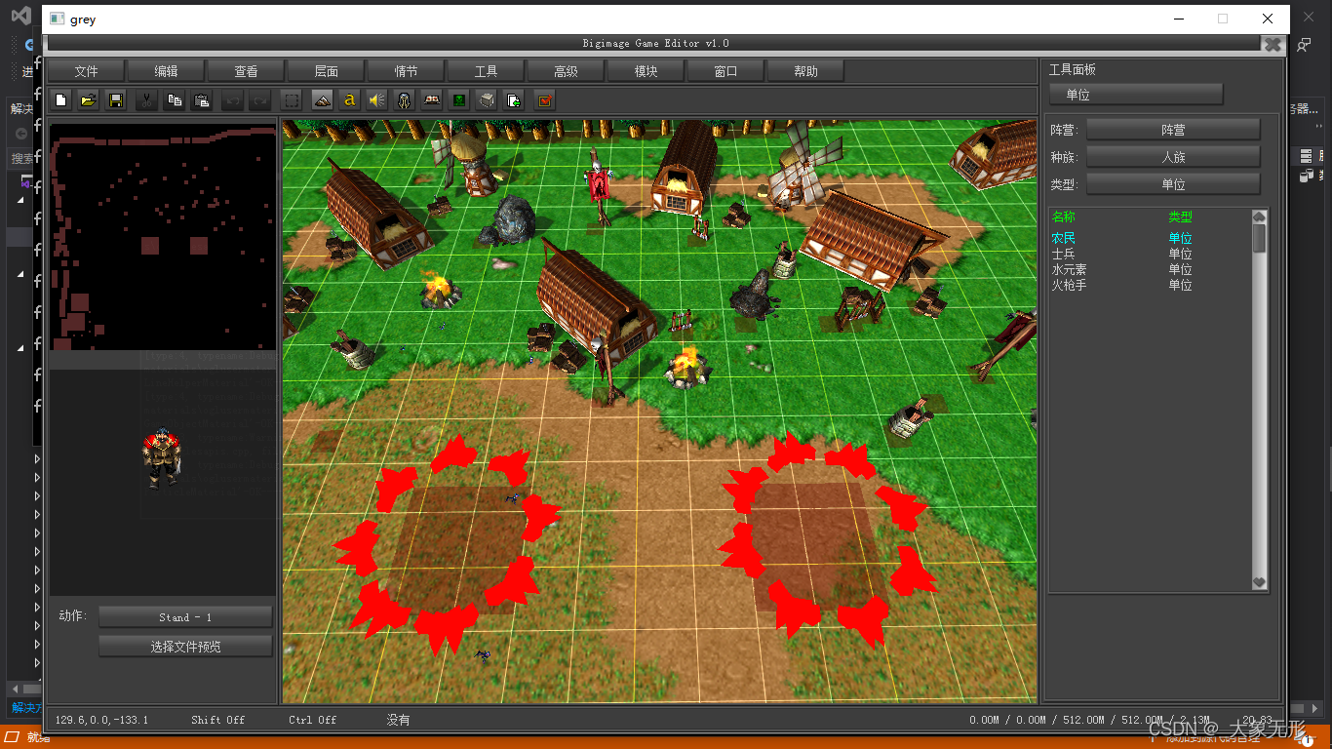The image size is (1332, 749).
Task: Click the Undo arrow icon
Action: [x=232, y=99]
